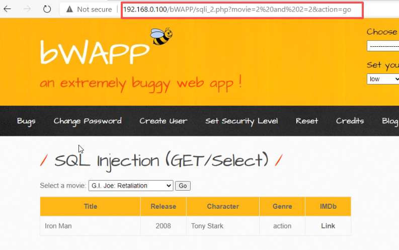
Task: Click the bWAPP bee logo
Action: (161, 36)
